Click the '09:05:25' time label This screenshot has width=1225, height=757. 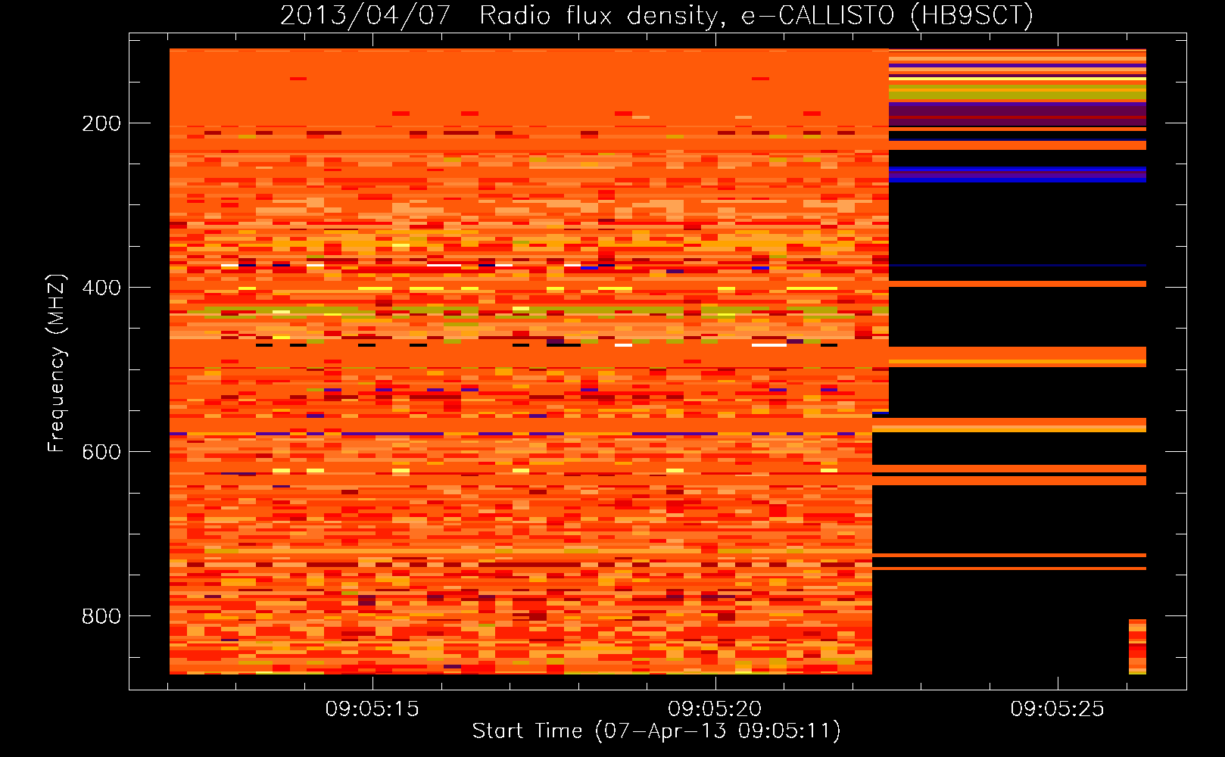(x=1057, y=709)
